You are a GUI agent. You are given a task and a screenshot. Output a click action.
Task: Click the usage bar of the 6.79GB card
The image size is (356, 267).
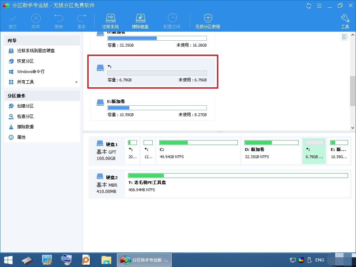tap(157, 73)
